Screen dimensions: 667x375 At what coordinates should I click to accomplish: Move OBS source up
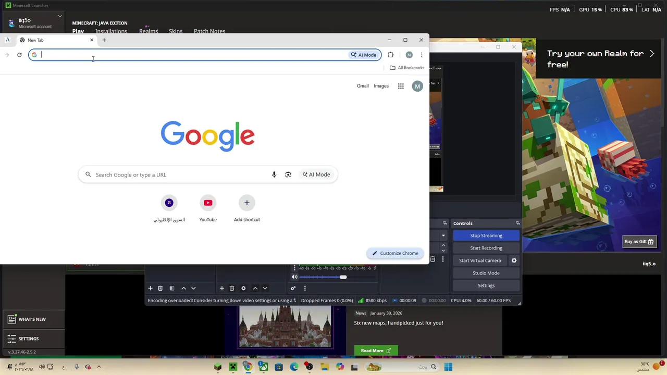[x=255, y=288]
